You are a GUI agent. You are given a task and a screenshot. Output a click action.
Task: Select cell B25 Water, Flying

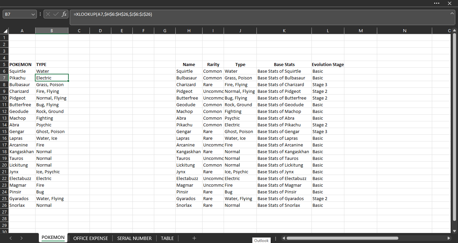tap(52, 198)
